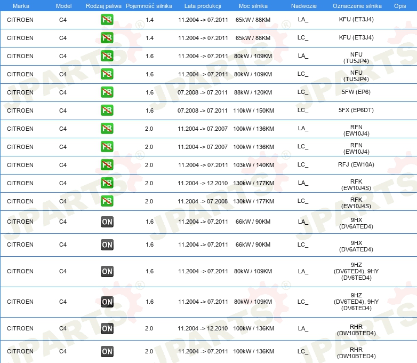417x363 pixels.
Task: Click the PB icon in the RFK LC_ row
Action: pyautogui.click(x=107, y=201)
